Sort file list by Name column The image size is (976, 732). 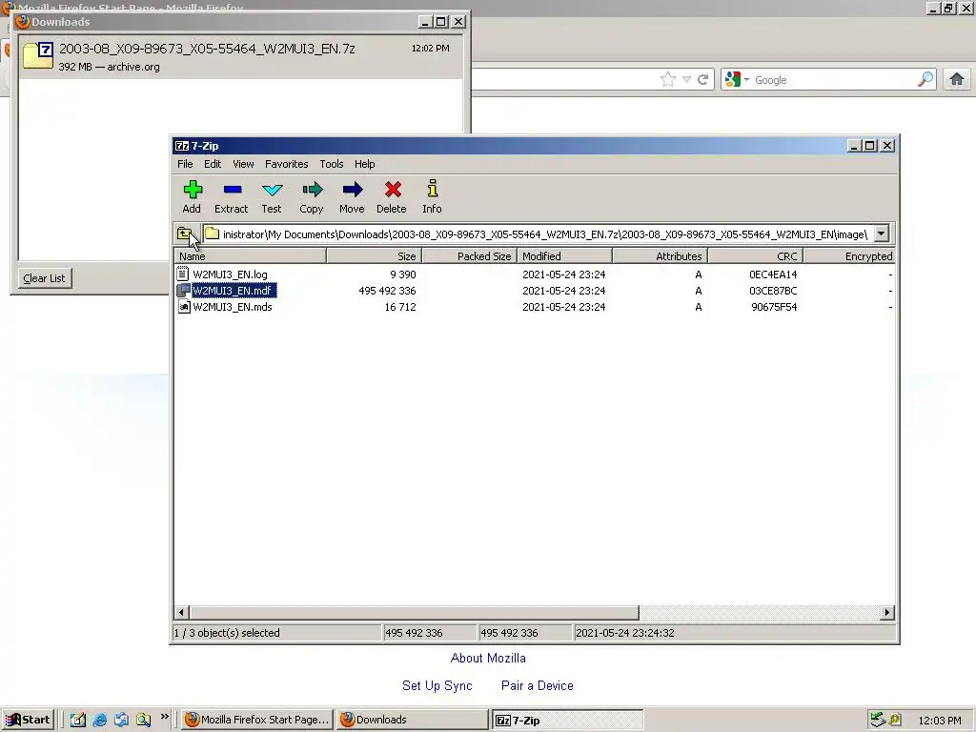[x=251, y=255]
